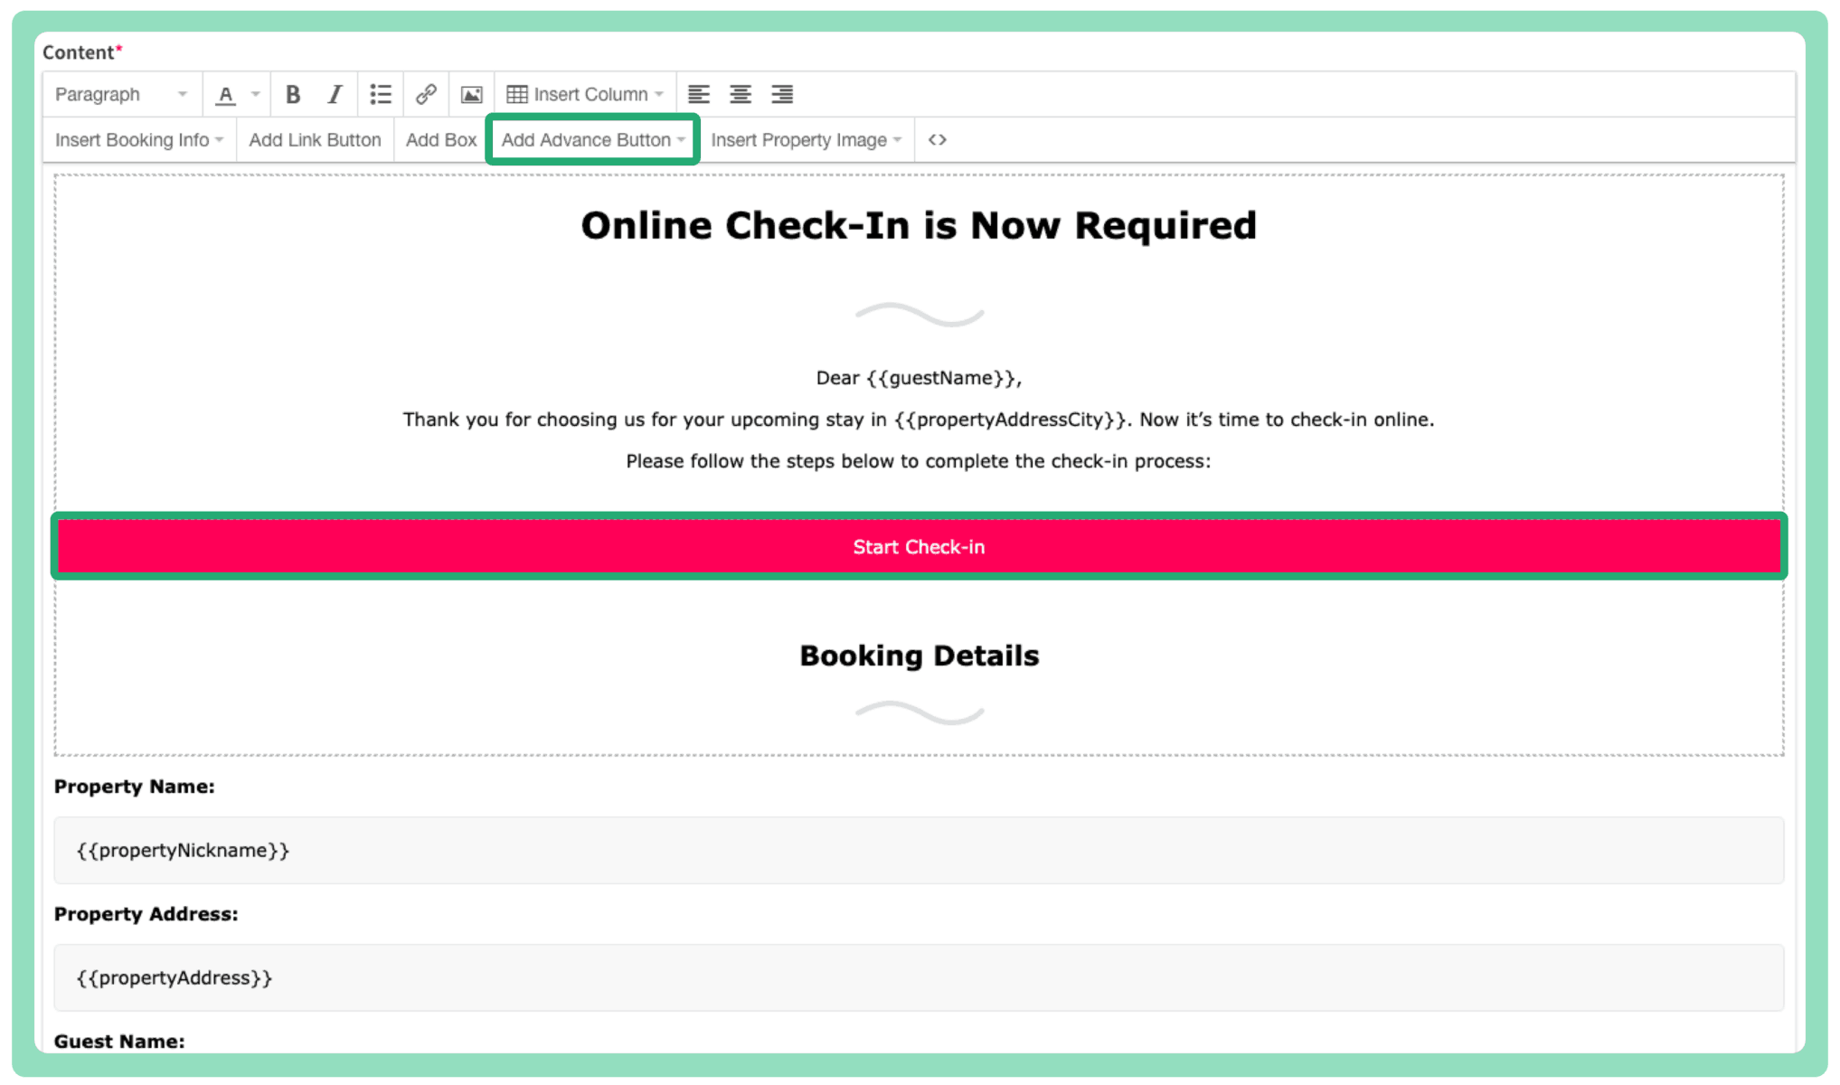Click the Online Check-In is Now Required heading
The image size is (1840, 1085).
(x=919, y=226)
